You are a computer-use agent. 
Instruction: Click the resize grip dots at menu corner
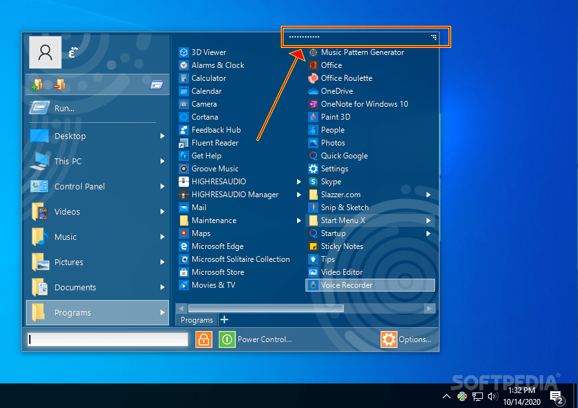click(x=434, y=38)
